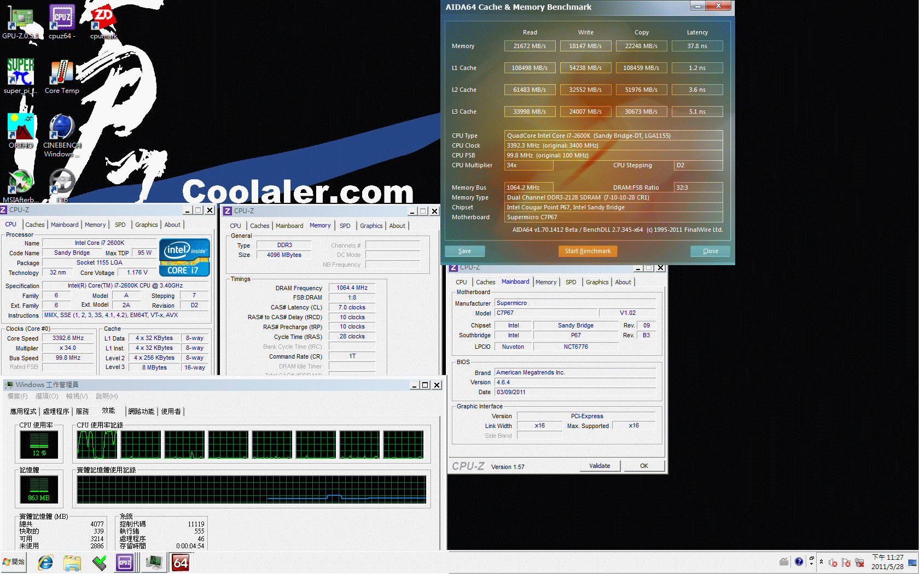Launch Core Temp from the desktop
This screenshot has width=919, height=574.
62,77
